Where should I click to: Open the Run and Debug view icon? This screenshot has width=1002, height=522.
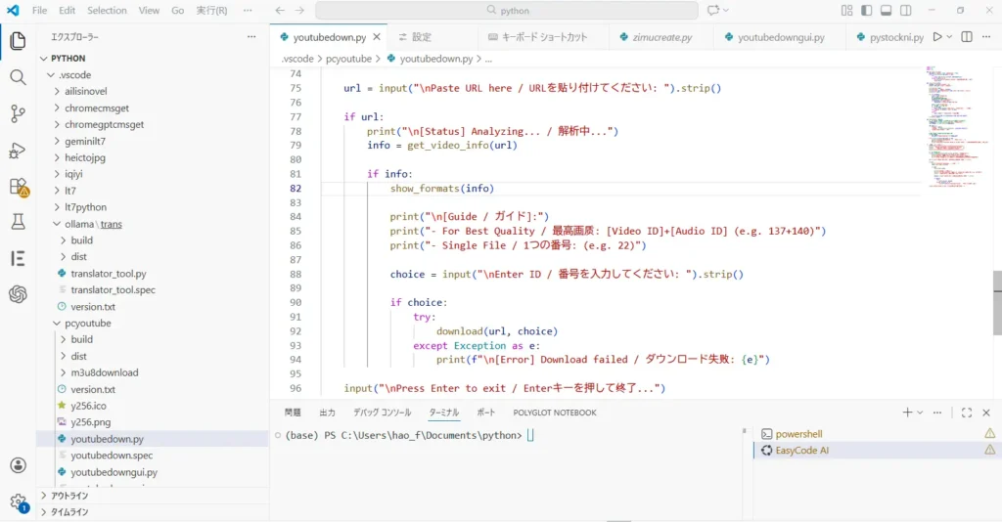(x=18, y=151)
